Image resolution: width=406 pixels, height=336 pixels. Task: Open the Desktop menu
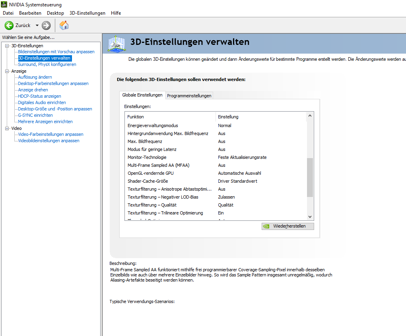point(55,13)
